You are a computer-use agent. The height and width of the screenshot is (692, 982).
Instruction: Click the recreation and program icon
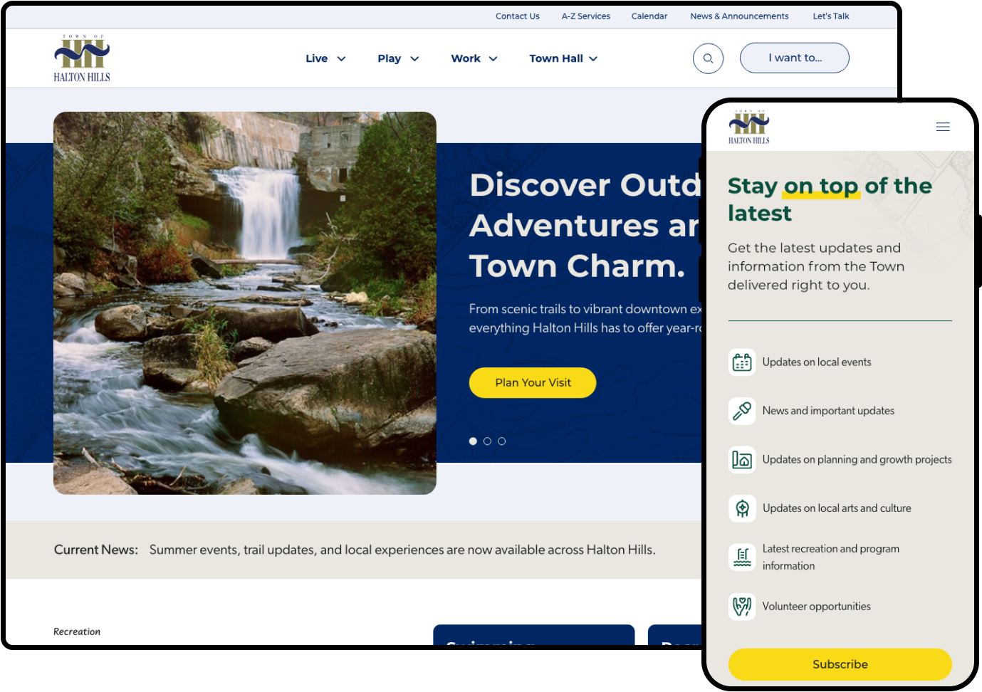coord(742,557)
